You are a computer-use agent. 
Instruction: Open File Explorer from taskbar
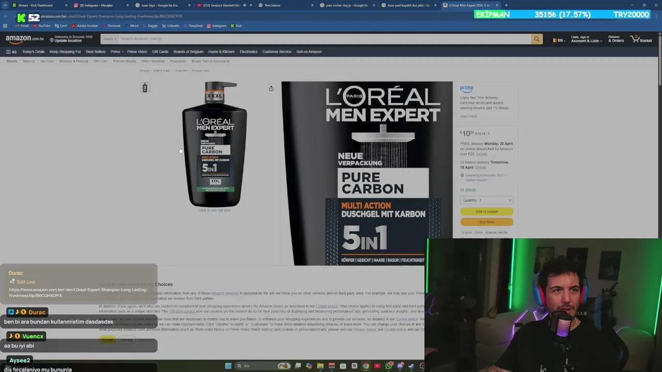[320, 366]
